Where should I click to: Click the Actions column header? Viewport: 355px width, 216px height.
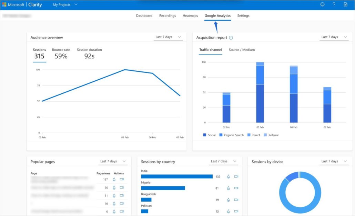pos(119,173)
